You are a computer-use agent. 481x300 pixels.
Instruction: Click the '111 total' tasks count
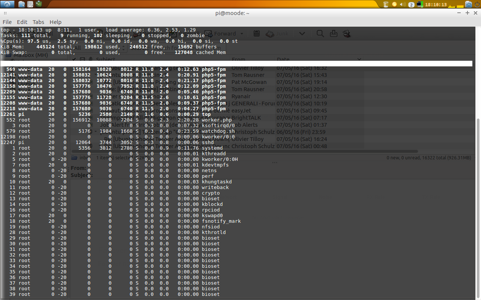tap(35, 36)
